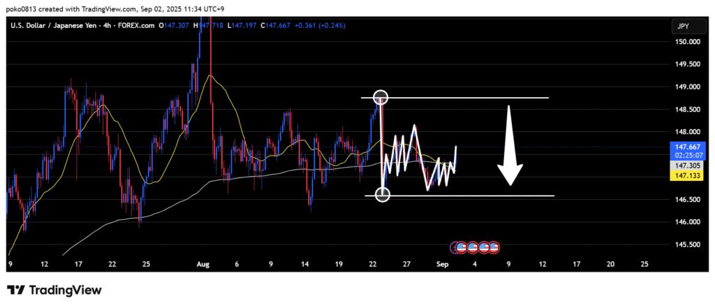Click the Sep label on the time axis
Image resolution: width=715 pixels, height=308 pixels.
440,264
